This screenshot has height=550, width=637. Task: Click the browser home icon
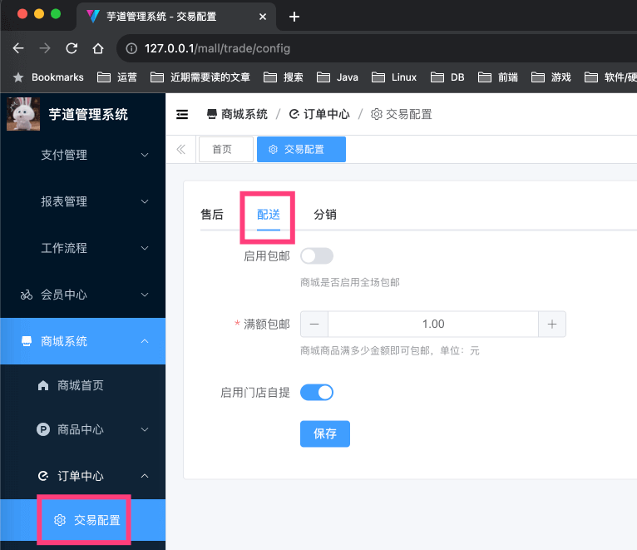coord(98,48)
